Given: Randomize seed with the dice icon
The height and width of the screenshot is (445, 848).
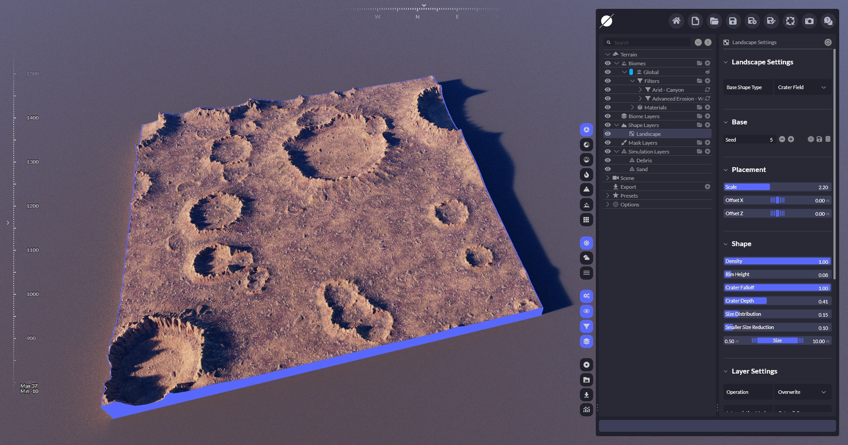Looking at the screenshot, I should point(810,139).
